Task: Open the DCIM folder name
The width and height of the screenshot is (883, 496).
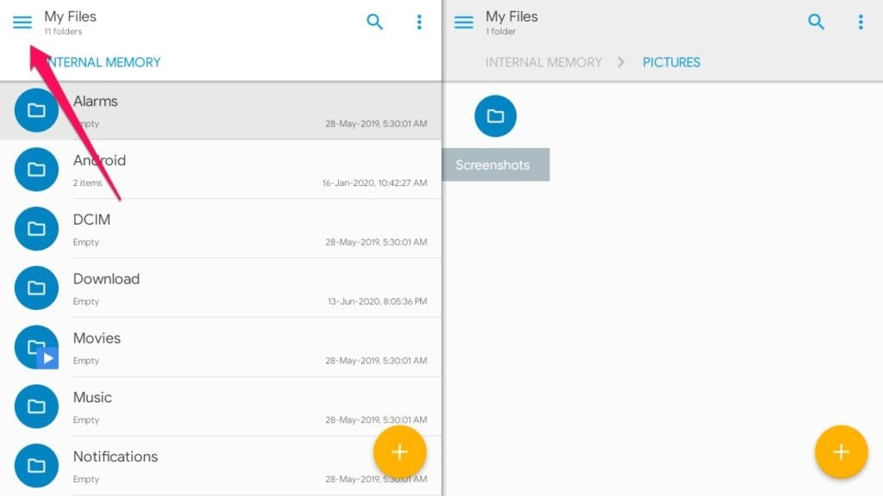Action: click(91, 220)
